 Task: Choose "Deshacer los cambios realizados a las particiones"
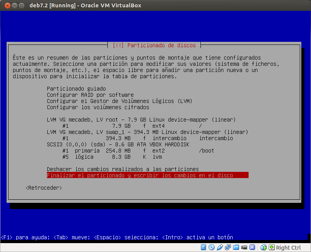tap(123, 169)
